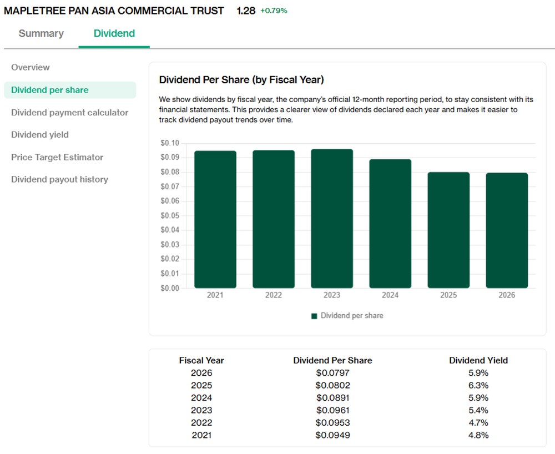The width and height of the screenshot is (555, 454).
Task: Click the 2022 dividend bar
Action: tap(274, 219)
